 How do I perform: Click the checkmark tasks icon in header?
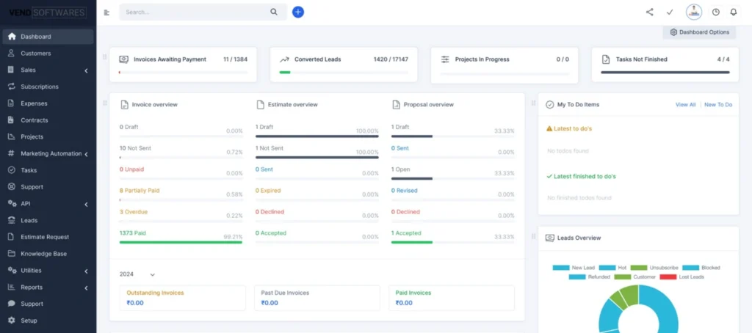pos(670,12)
